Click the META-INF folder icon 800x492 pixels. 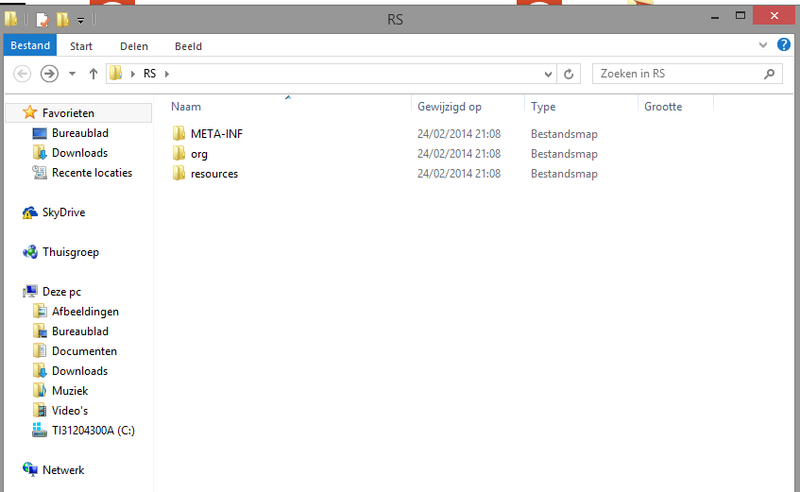[x=179, y=134]
